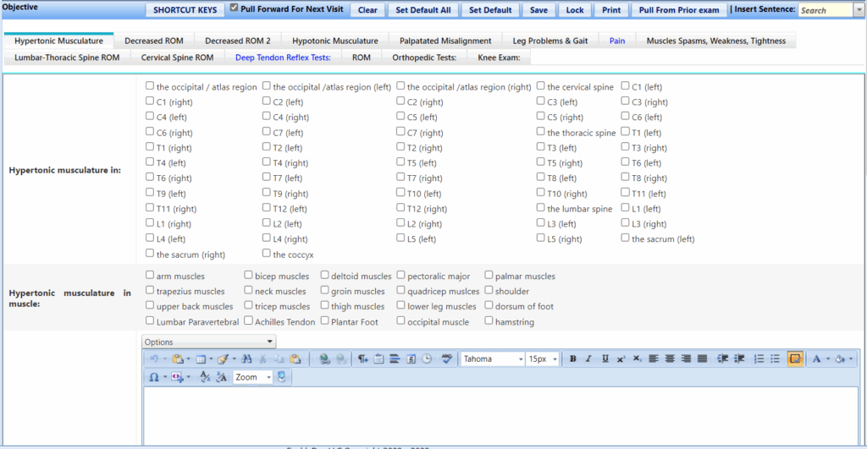Toggle Pull Forward For Next Visit checkbox
This screenshot has width=867, height=449.
[x=235, y=8]
